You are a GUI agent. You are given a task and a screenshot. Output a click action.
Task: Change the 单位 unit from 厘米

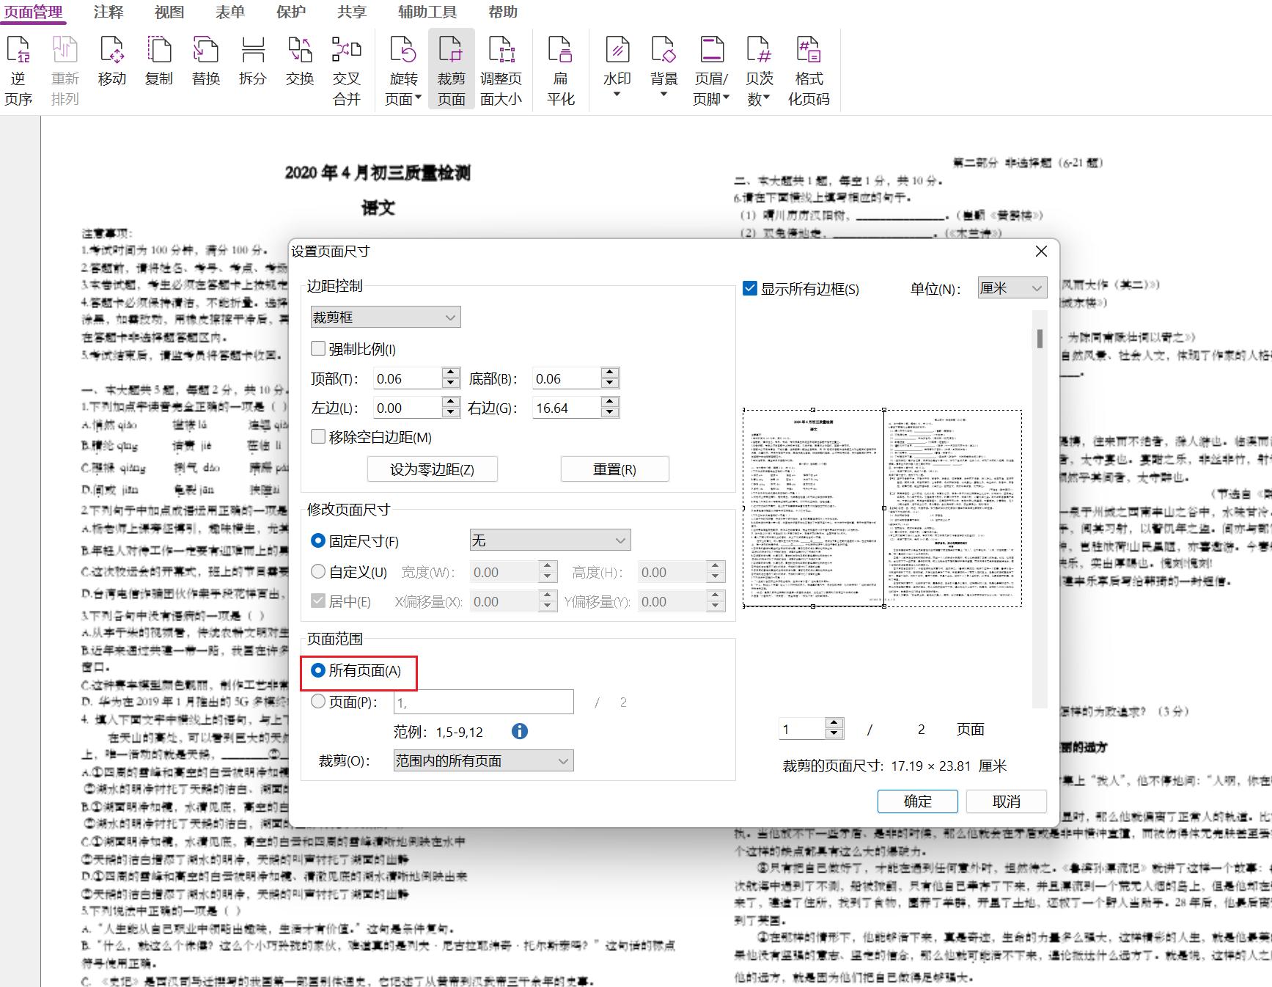coord(1012,287)
